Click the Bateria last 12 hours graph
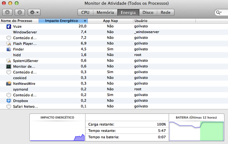This screenshot has height=144, width=228. (196, 131)
